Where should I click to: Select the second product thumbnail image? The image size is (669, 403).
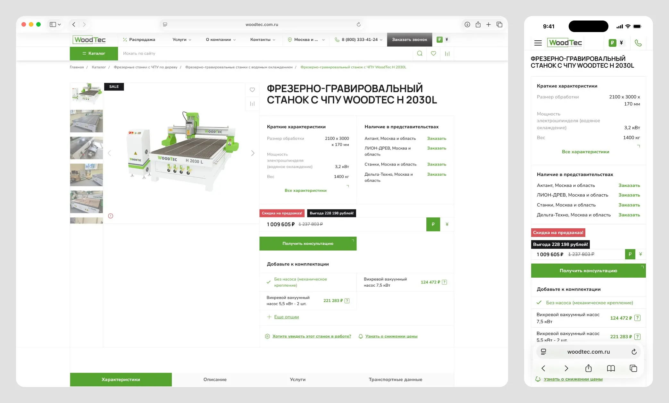pos(87,121)
